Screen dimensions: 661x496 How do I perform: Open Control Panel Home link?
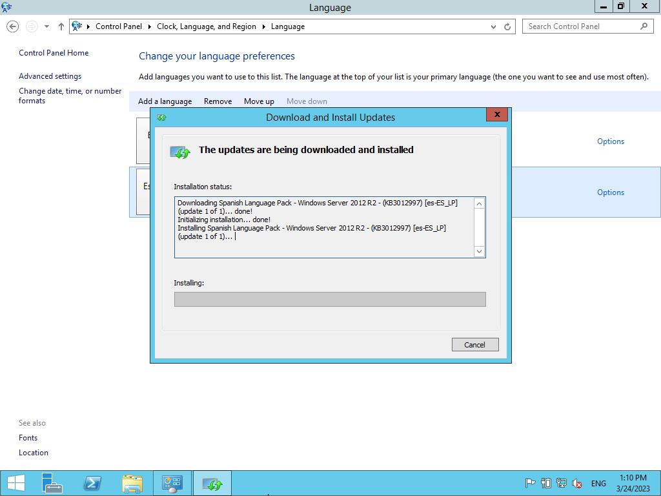(54, 53)
